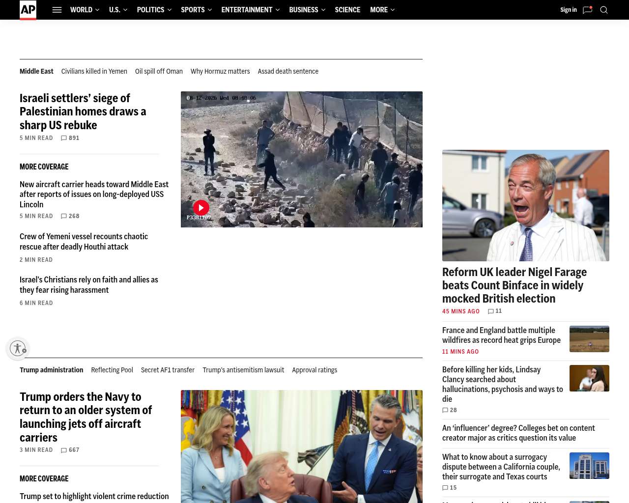Click the settlers surveillance footage image
Image resolution: width=629 pixels, height=503 pixels.
click(302, 159)
